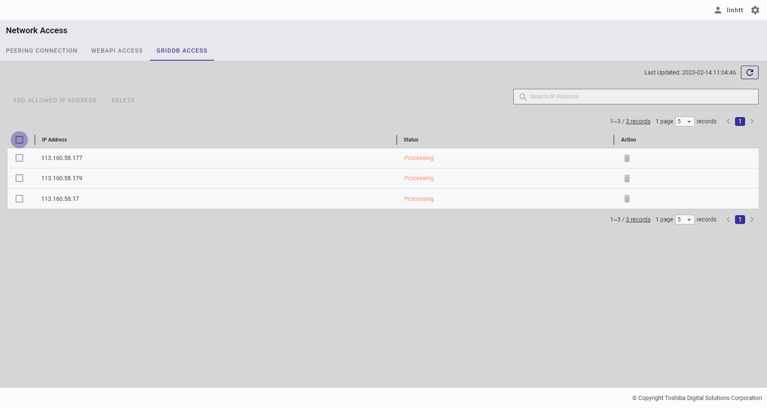Image resolution: width=767 pixels, height=408 pixels.
Task: Go to previous page in bottom pagination
Action: (x=728, y=219)
